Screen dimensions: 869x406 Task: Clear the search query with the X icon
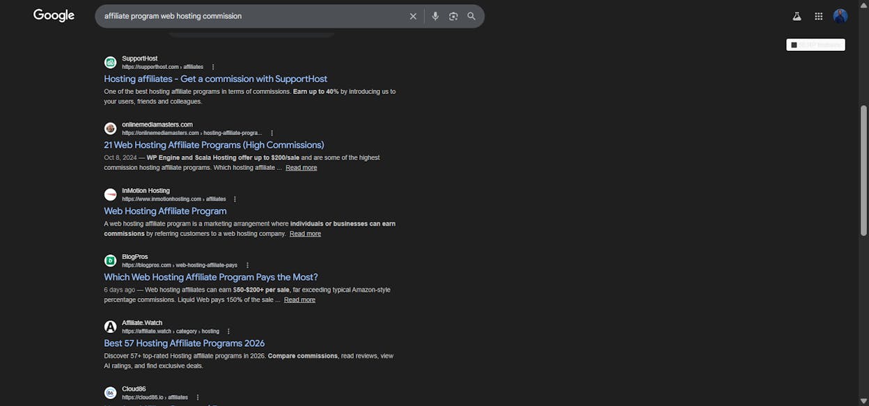click(413, 16)
